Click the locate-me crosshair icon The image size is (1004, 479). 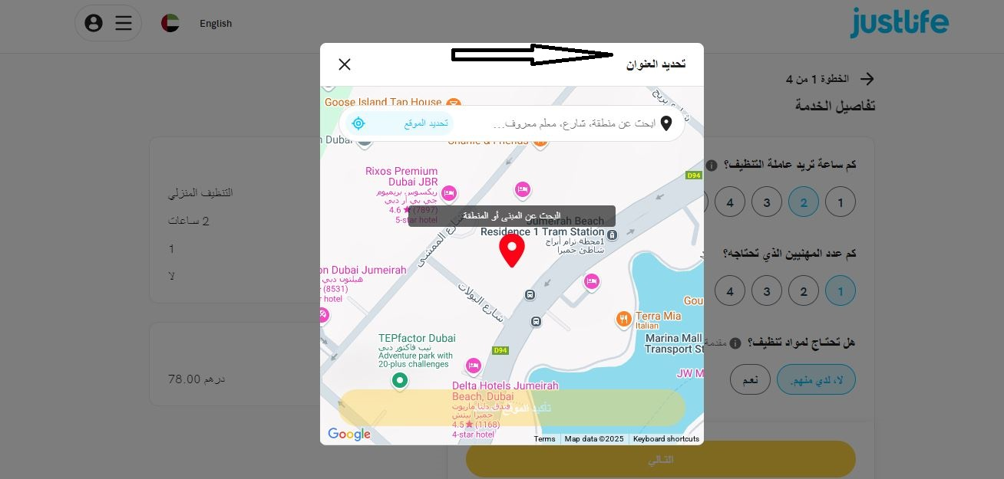click(358, 123)
